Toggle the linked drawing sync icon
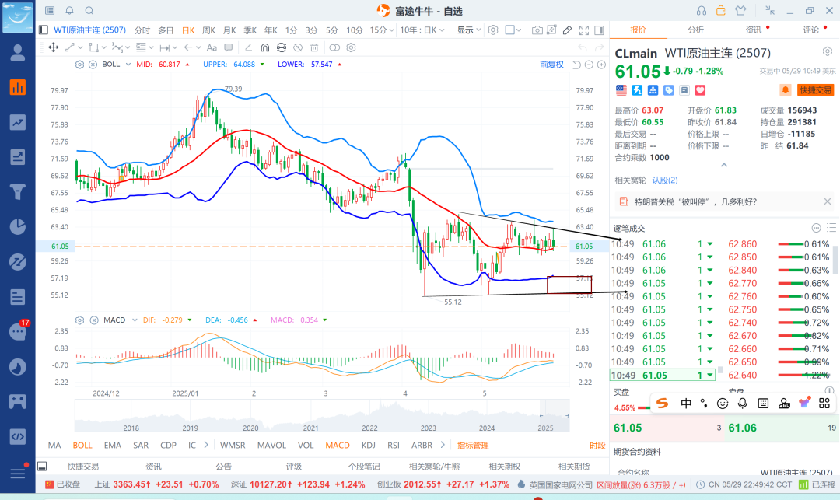 334,47
